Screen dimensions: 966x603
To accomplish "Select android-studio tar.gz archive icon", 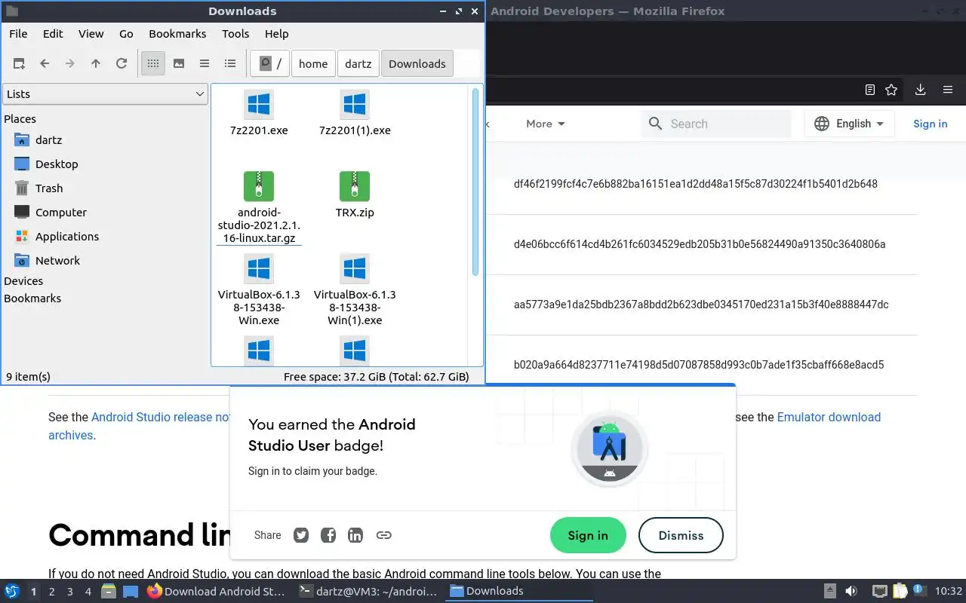I will [x=259, y=186].
